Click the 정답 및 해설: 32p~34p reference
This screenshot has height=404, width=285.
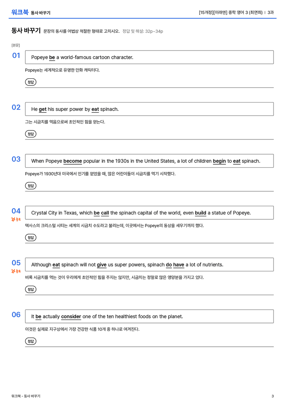click(x=143, y=31)
